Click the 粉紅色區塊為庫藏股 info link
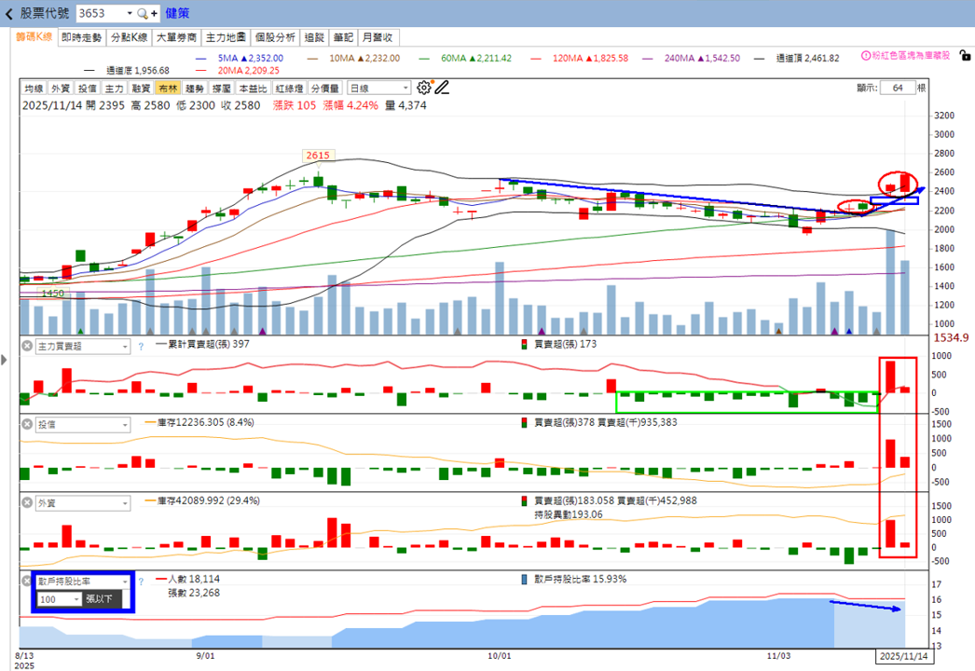The height and width of the screenshot is (671, 975). [905, 55]
